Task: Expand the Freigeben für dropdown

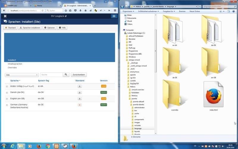Action: click(169, 11)
